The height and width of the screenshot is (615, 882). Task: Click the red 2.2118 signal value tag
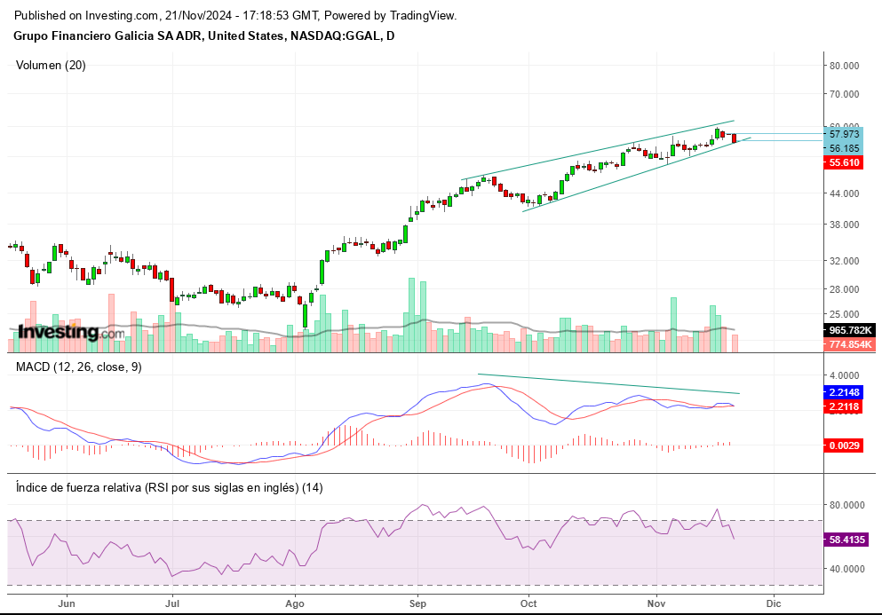point(844,406)
